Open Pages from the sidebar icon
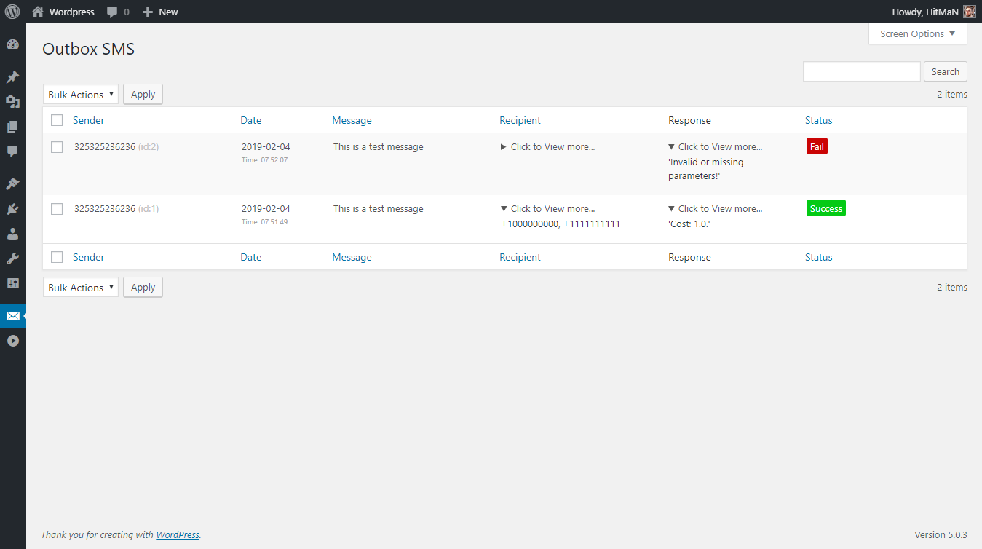The width and height of the screenshot is (982, 549). 12,127
